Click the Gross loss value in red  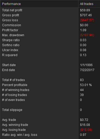87,20
